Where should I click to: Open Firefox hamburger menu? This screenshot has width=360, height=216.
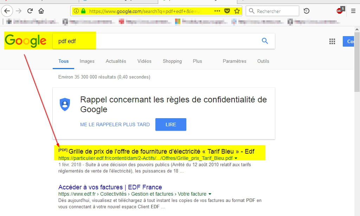pyautogui.click(x=353, y=11)
